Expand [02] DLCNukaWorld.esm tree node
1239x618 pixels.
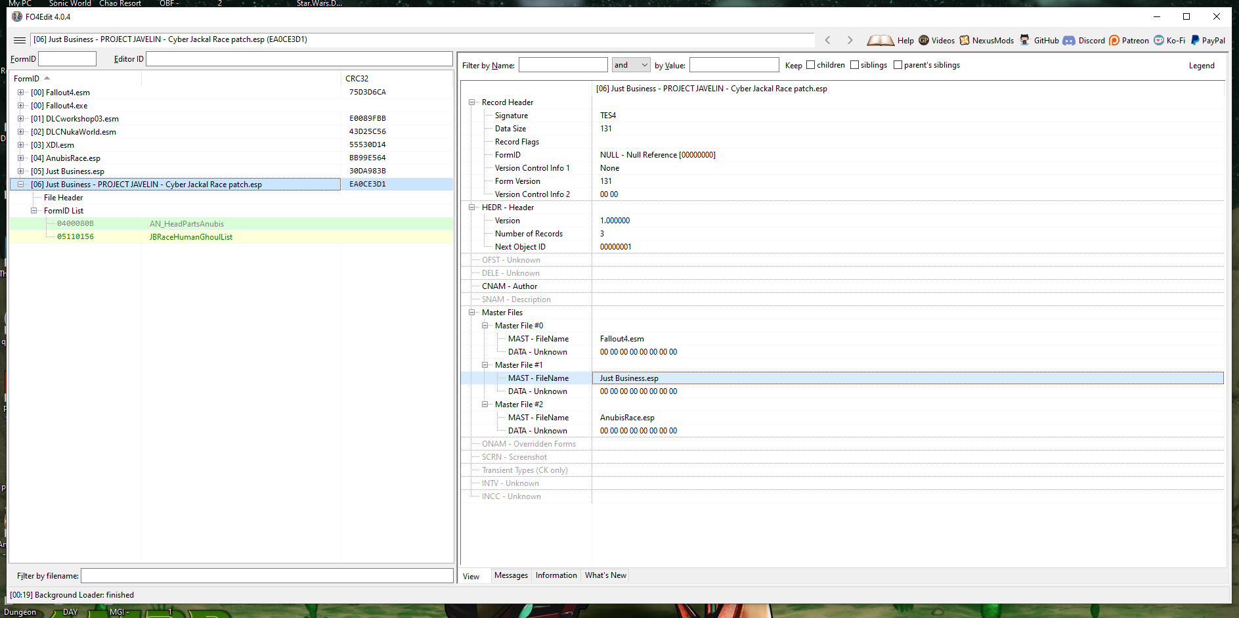pos(20,132)
